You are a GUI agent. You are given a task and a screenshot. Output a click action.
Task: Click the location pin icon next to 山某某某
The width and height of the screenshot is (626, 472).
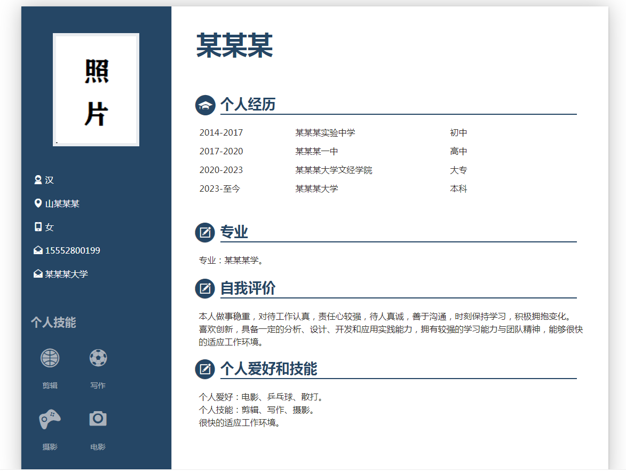click(38, 203)
